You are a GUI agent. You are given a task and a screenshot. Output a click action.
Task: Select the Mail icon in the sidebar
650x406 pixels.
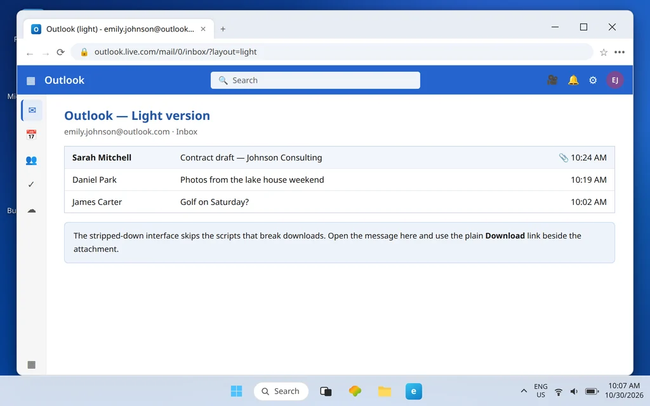point(32,110)
